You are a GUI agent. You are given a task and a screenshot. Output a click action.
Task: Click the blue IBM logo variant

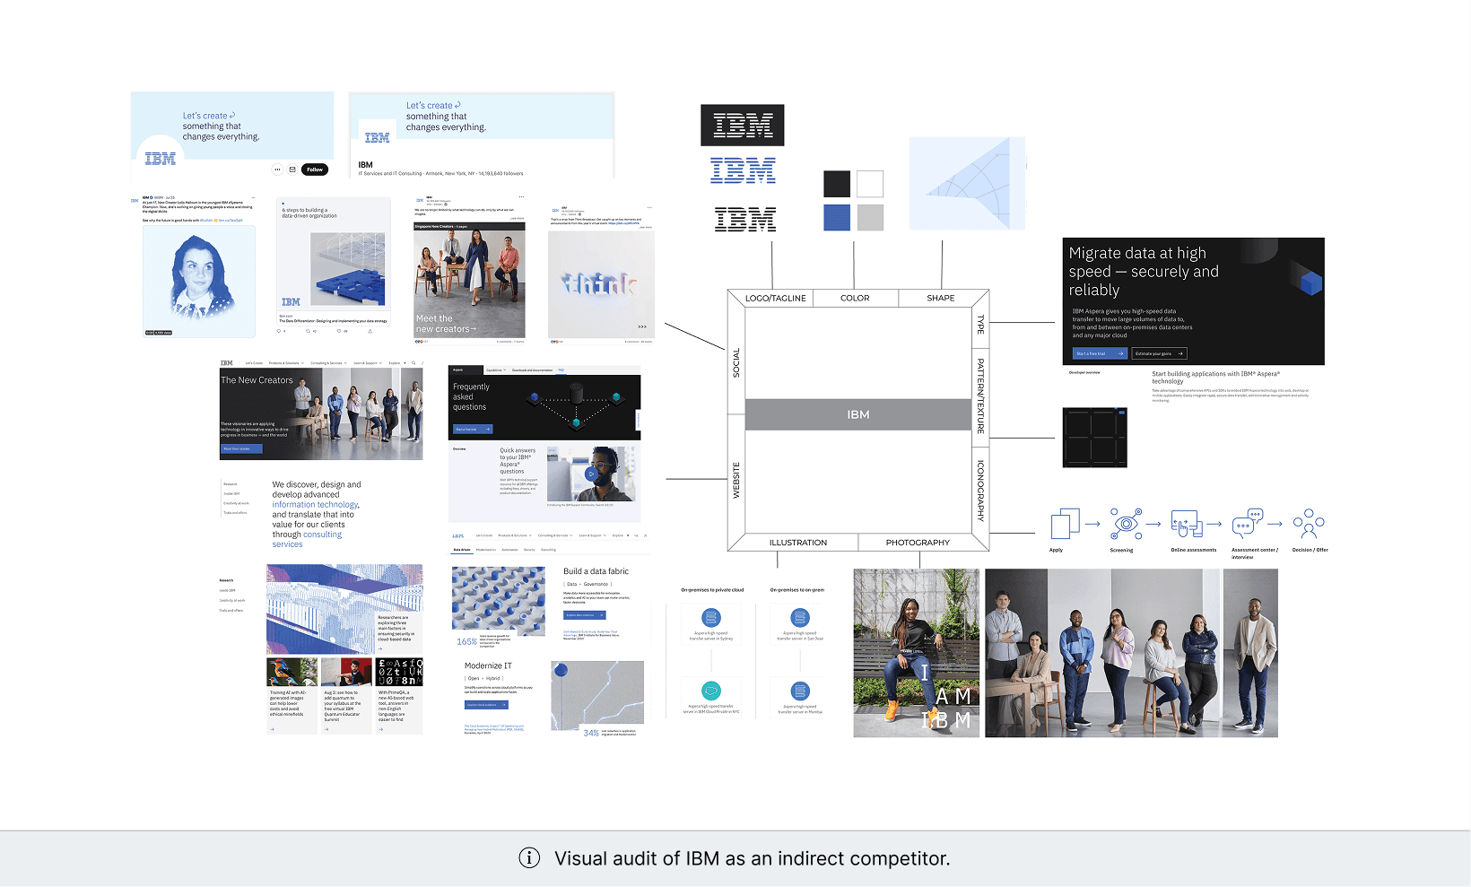[743, 170]
